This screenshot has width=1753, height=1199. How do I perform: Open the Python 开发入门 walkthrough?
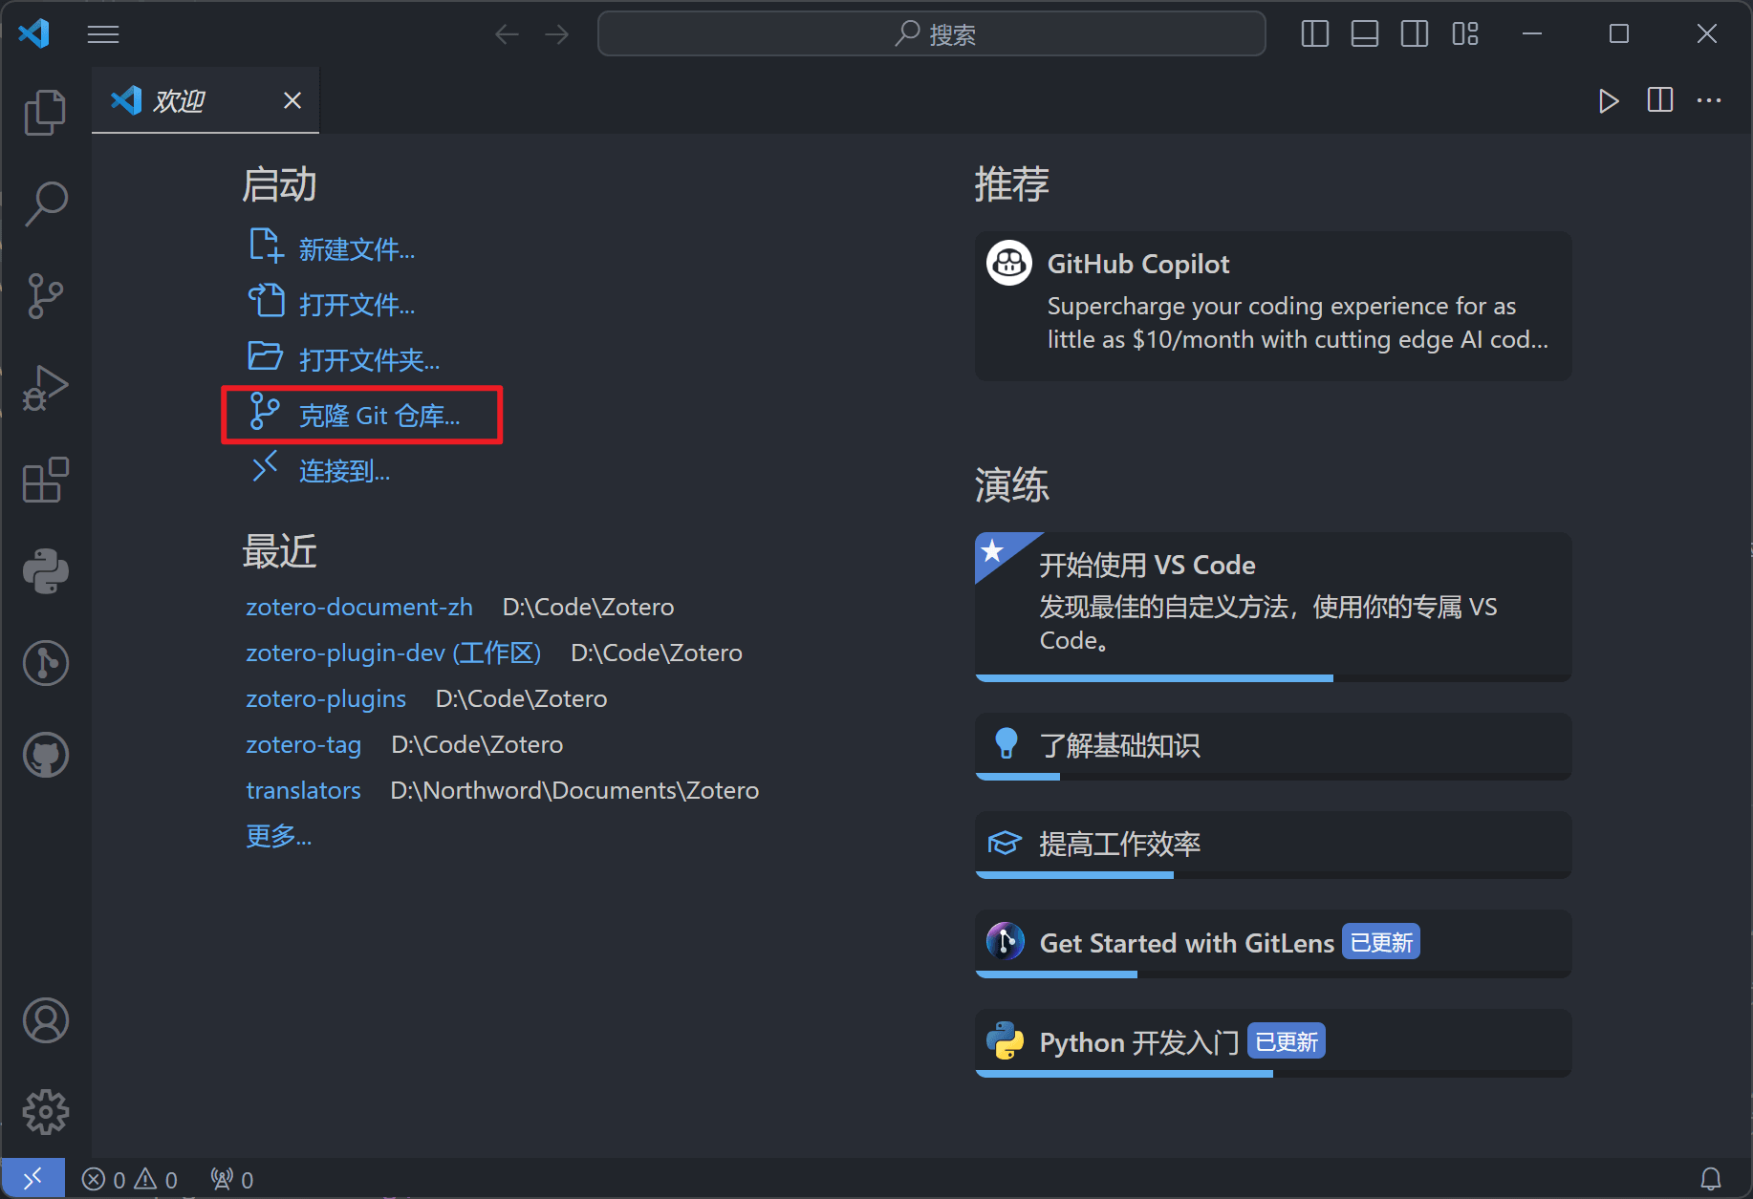click(1273, 1042)
